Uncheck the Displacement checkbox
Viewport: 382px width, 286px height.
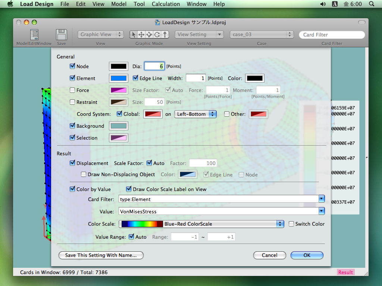[x=72, y=163]
